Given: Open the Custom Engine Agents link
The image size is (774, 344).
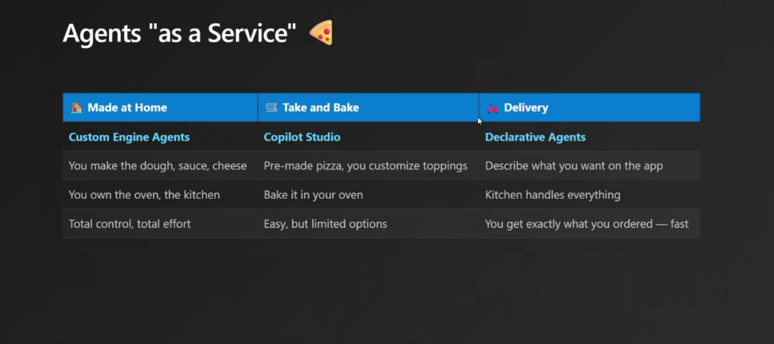Looking at the screenshot, I should point(129,137).
